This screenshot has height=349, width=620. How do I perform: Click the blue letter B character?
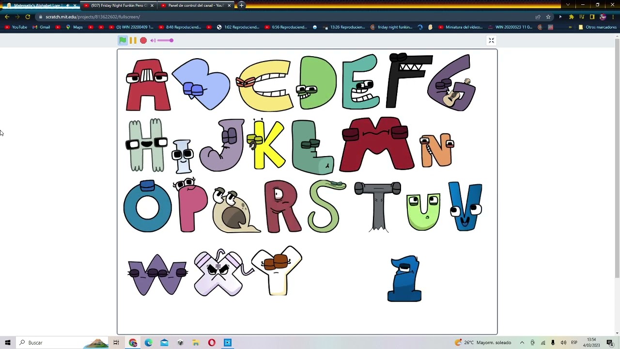point(201,84)
